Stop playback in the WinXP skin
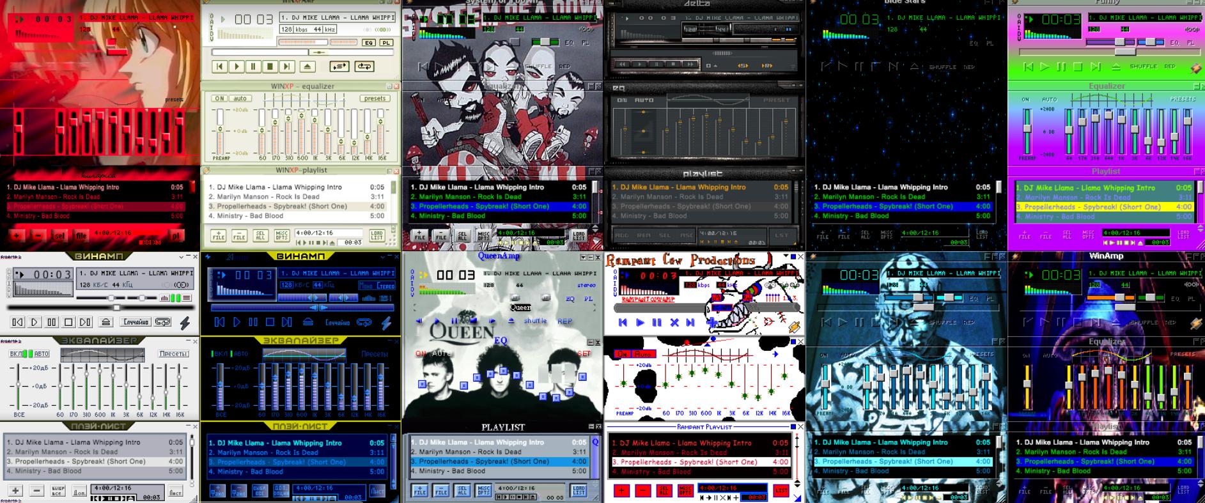The width and height of the screenshot is (1205, 503). tap(270, 66)
